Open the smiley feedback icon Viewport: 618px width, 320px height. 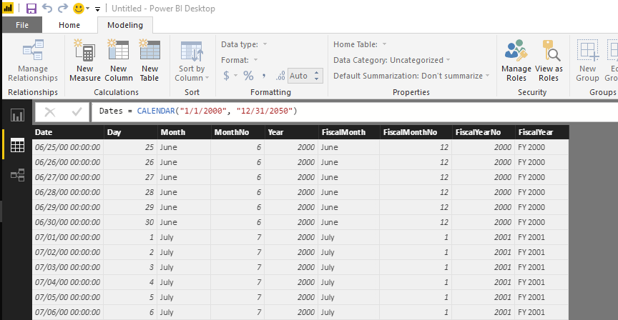pos(79,9)
